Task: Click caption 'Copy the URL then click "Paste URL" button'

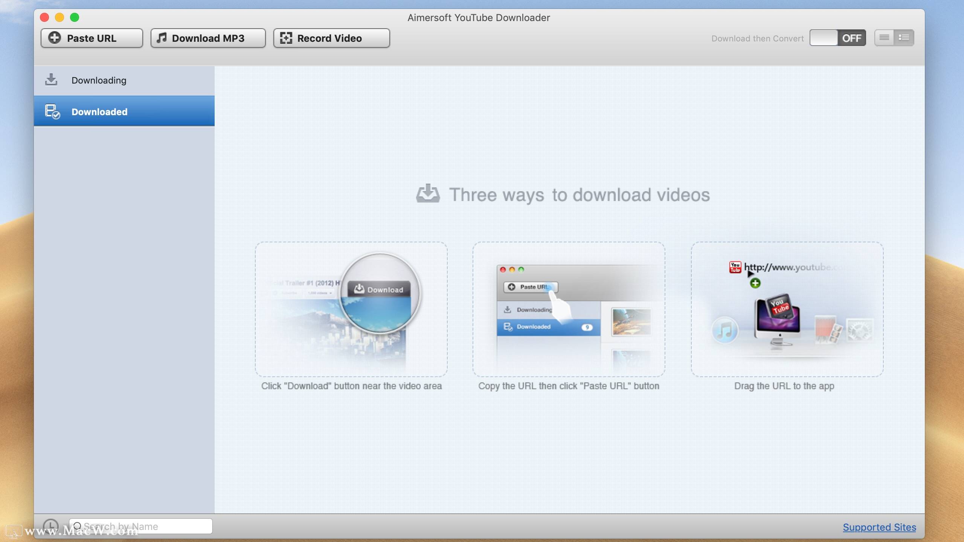Action: pyautogui.click(x=569, y=386)
